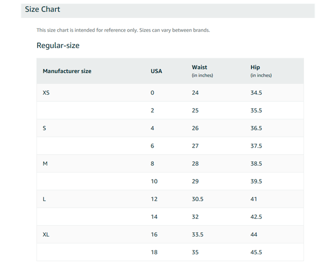Screen dimensions: 330x270
Task: Select waist value 29
Action: click(x=195, y=181)
